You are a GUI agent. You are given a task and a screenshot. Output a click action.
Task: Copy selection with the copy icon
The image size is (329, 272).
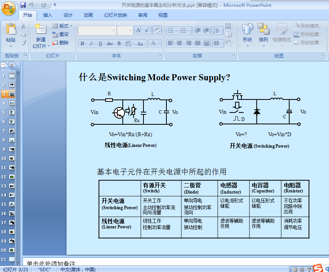(23, 34)
